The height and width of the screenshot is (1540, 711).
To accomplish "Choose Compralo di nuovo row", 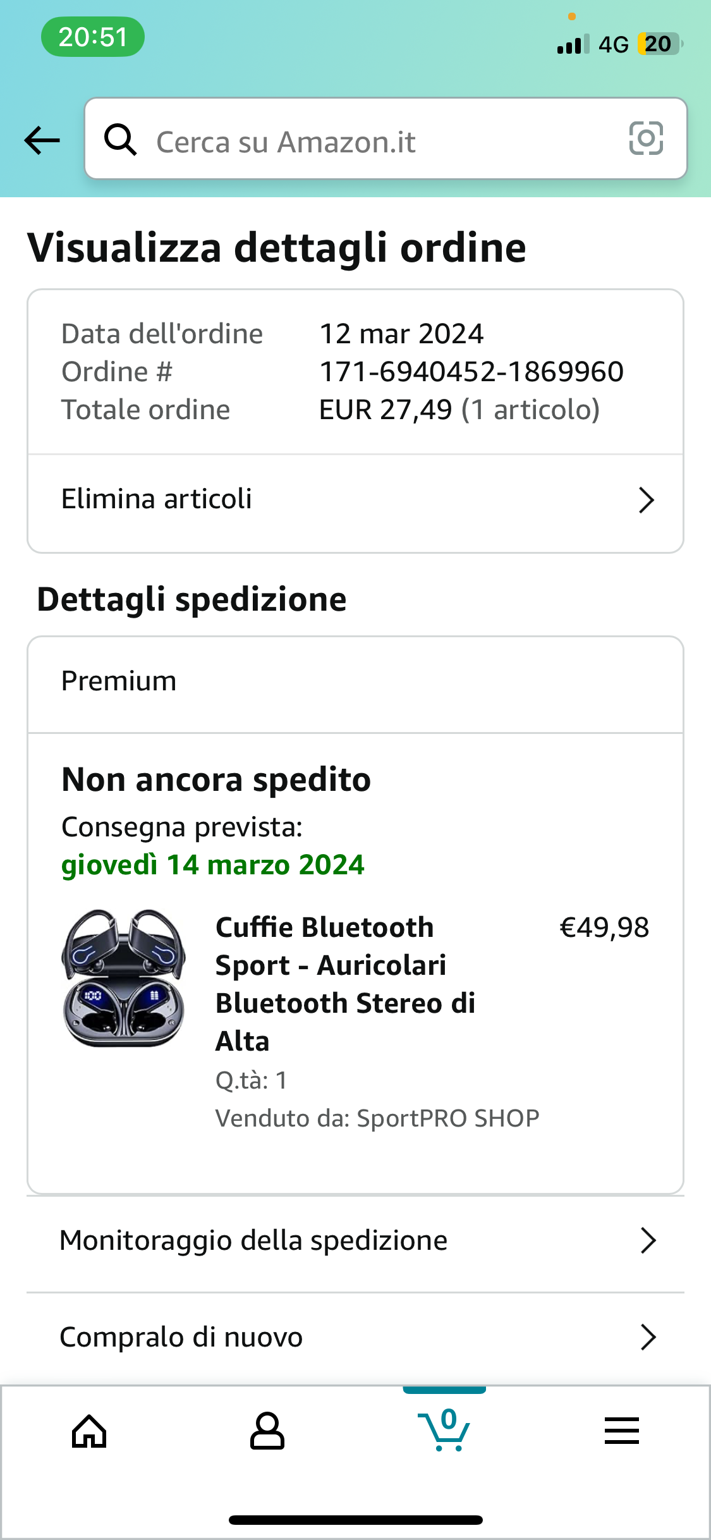I will point(355,1338).
